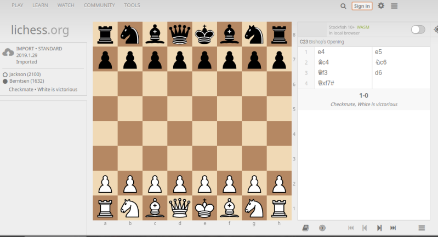
Task: Jump to first move
Action: [351, 228]
